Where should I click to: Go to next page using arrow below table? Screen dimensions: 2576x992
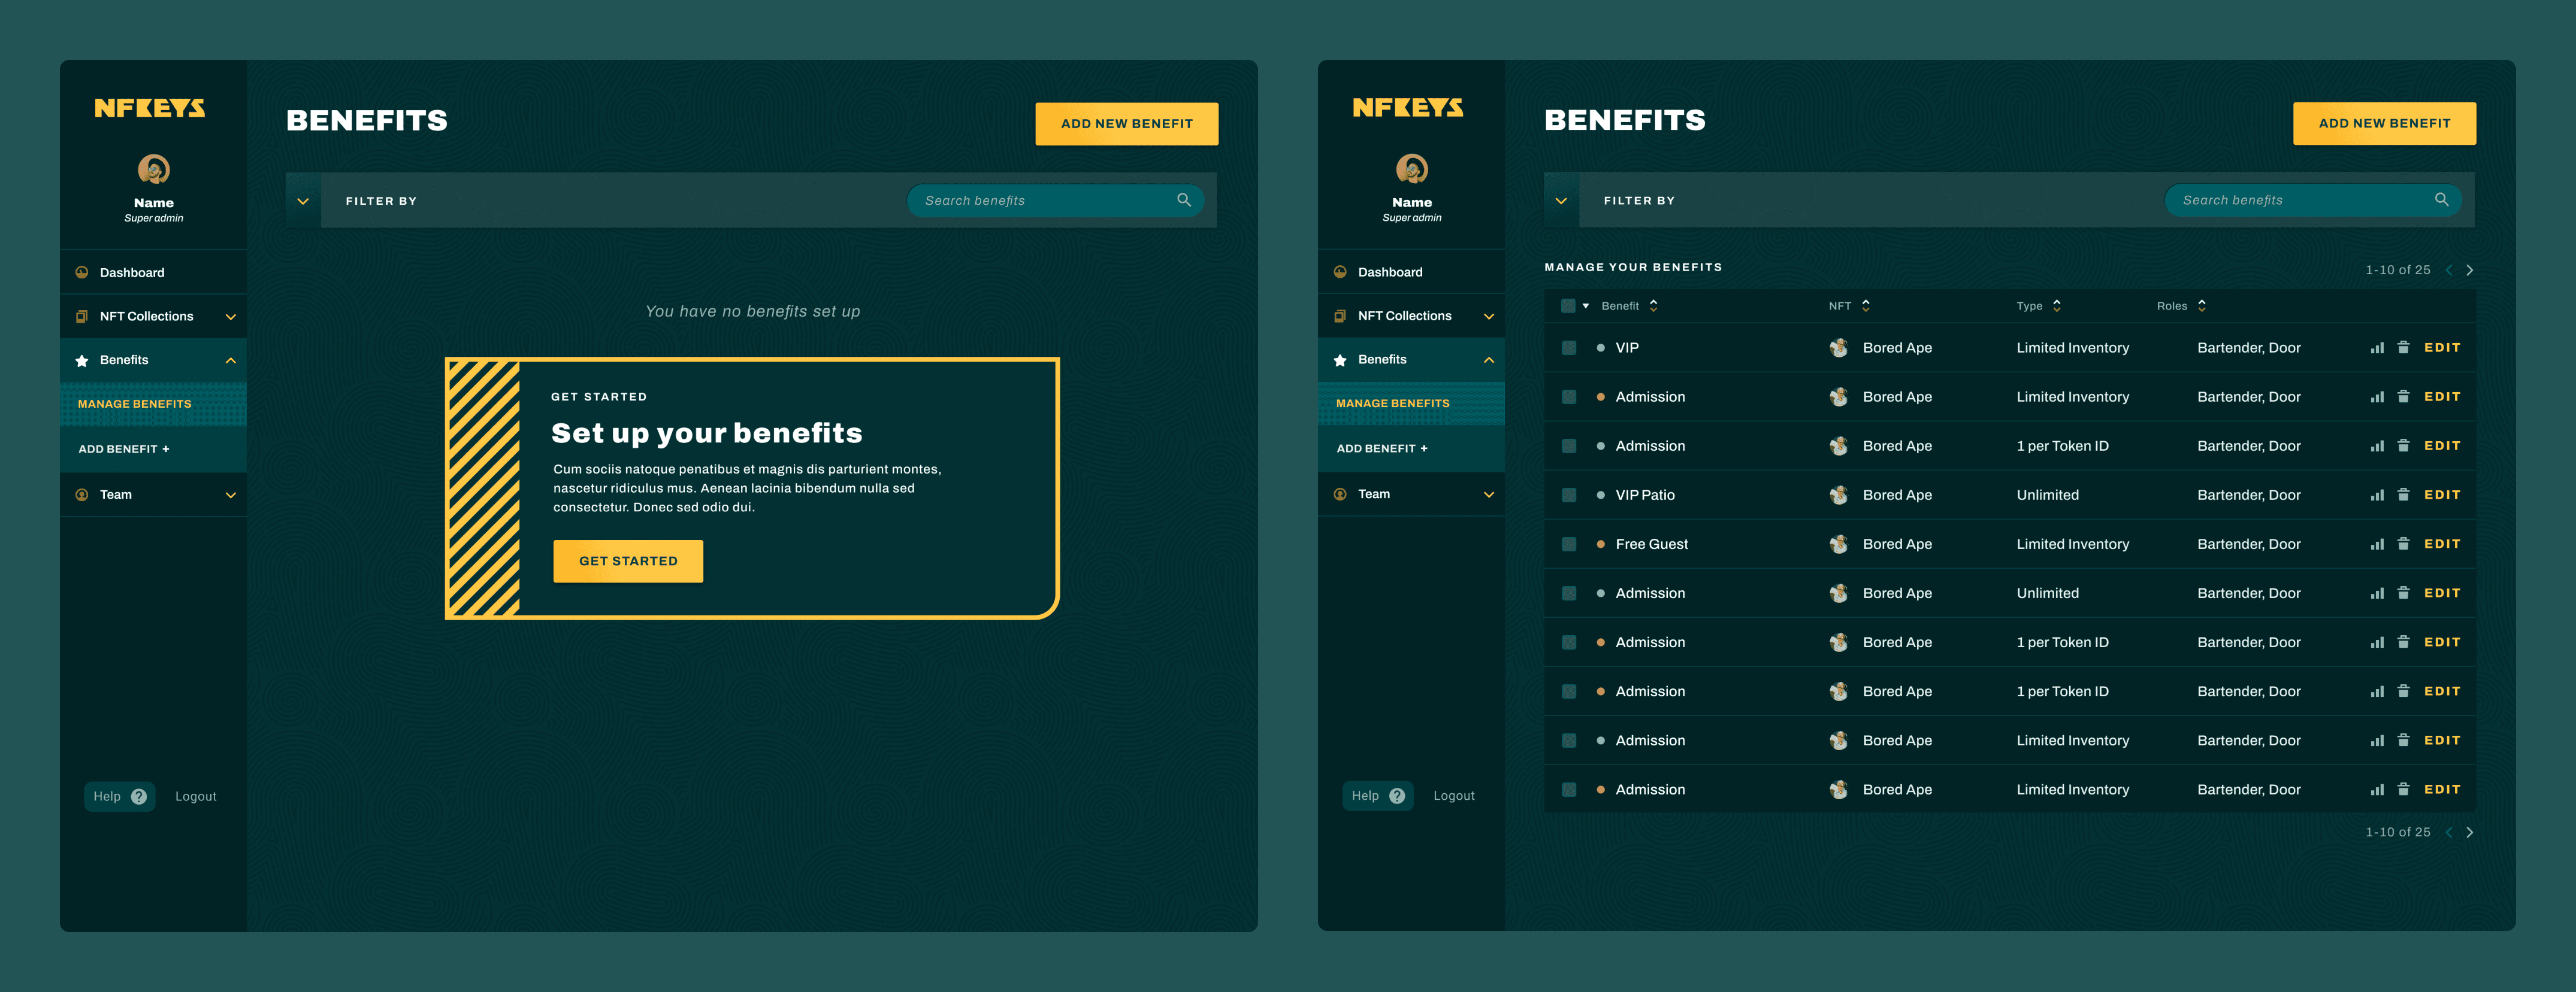(2469, 832)
